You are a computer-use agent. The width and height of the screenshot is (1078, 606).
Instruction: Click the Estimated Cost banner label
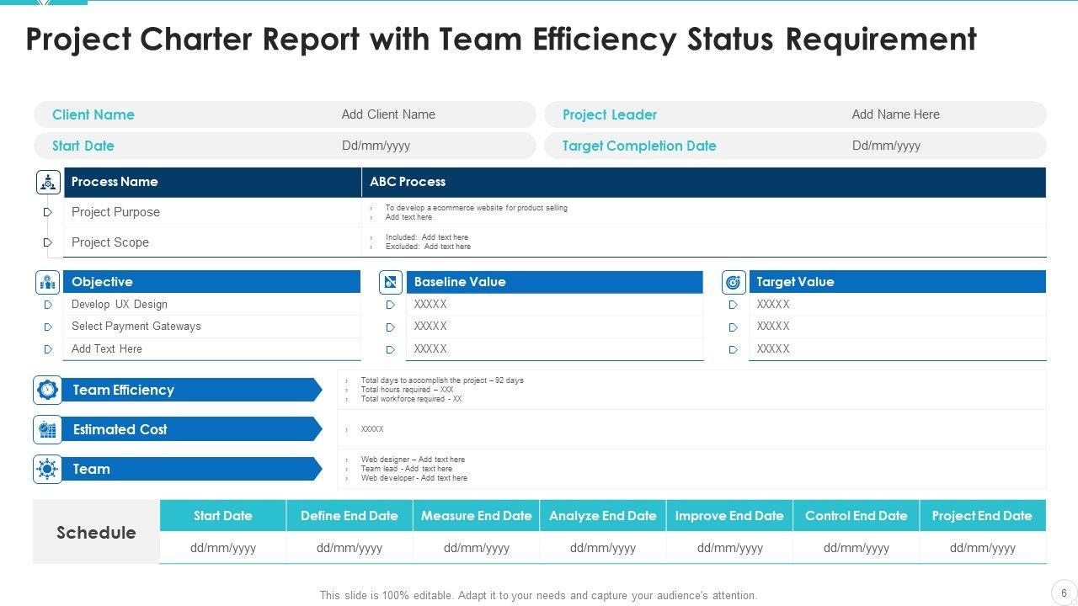[x=120, y=429]
